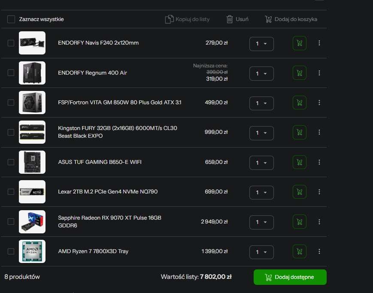The width and height of the screenshot is (373, 293).
Task: Expand quantity selector for Lexar 2TB NVMe
Action: tap(261, 192)
